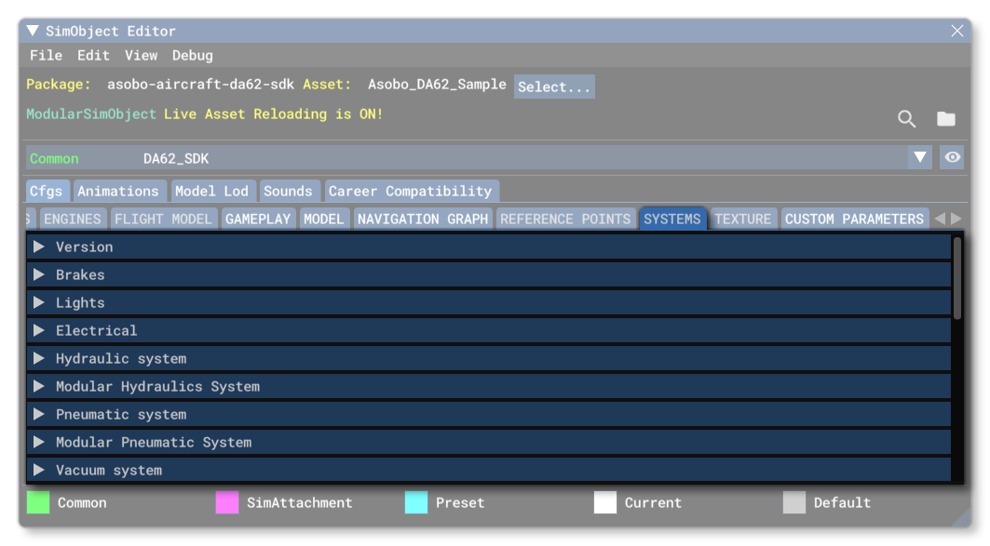Open the DA62_SDK selection dropdown arrow
This screenshot has height=546, width=990.
(x=921, y=157)
